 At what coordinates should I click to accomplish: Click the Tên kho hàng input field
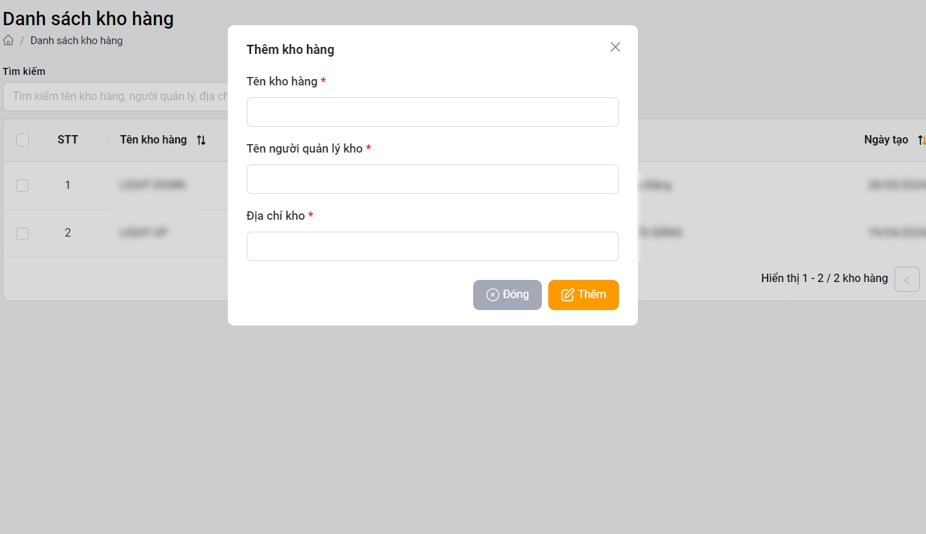coord(433,112)
